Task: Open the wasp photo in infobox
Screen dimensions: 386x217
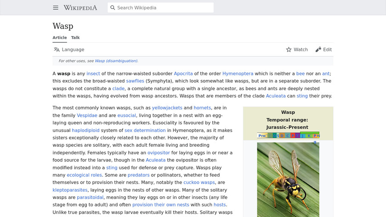Action: 288,180
